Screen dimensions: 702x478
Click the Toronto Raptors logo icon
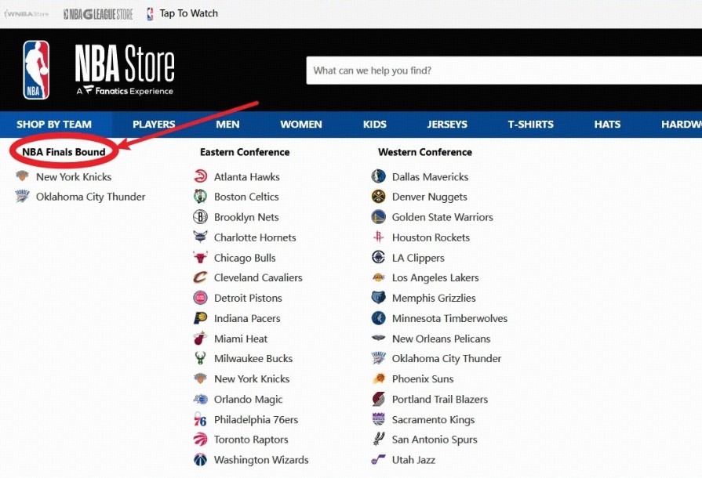click(200, 439)
